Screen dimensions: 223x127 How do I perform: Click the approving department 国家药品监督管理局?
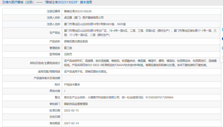tap(76, 104)
